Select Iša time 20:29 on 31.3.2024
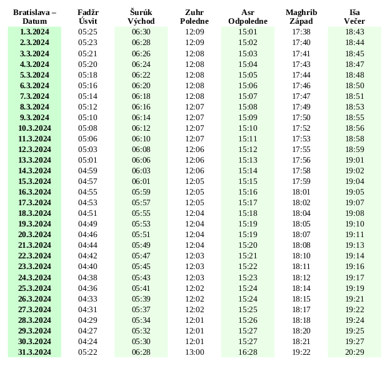This screenshot has height=366, width=382. 354,352
